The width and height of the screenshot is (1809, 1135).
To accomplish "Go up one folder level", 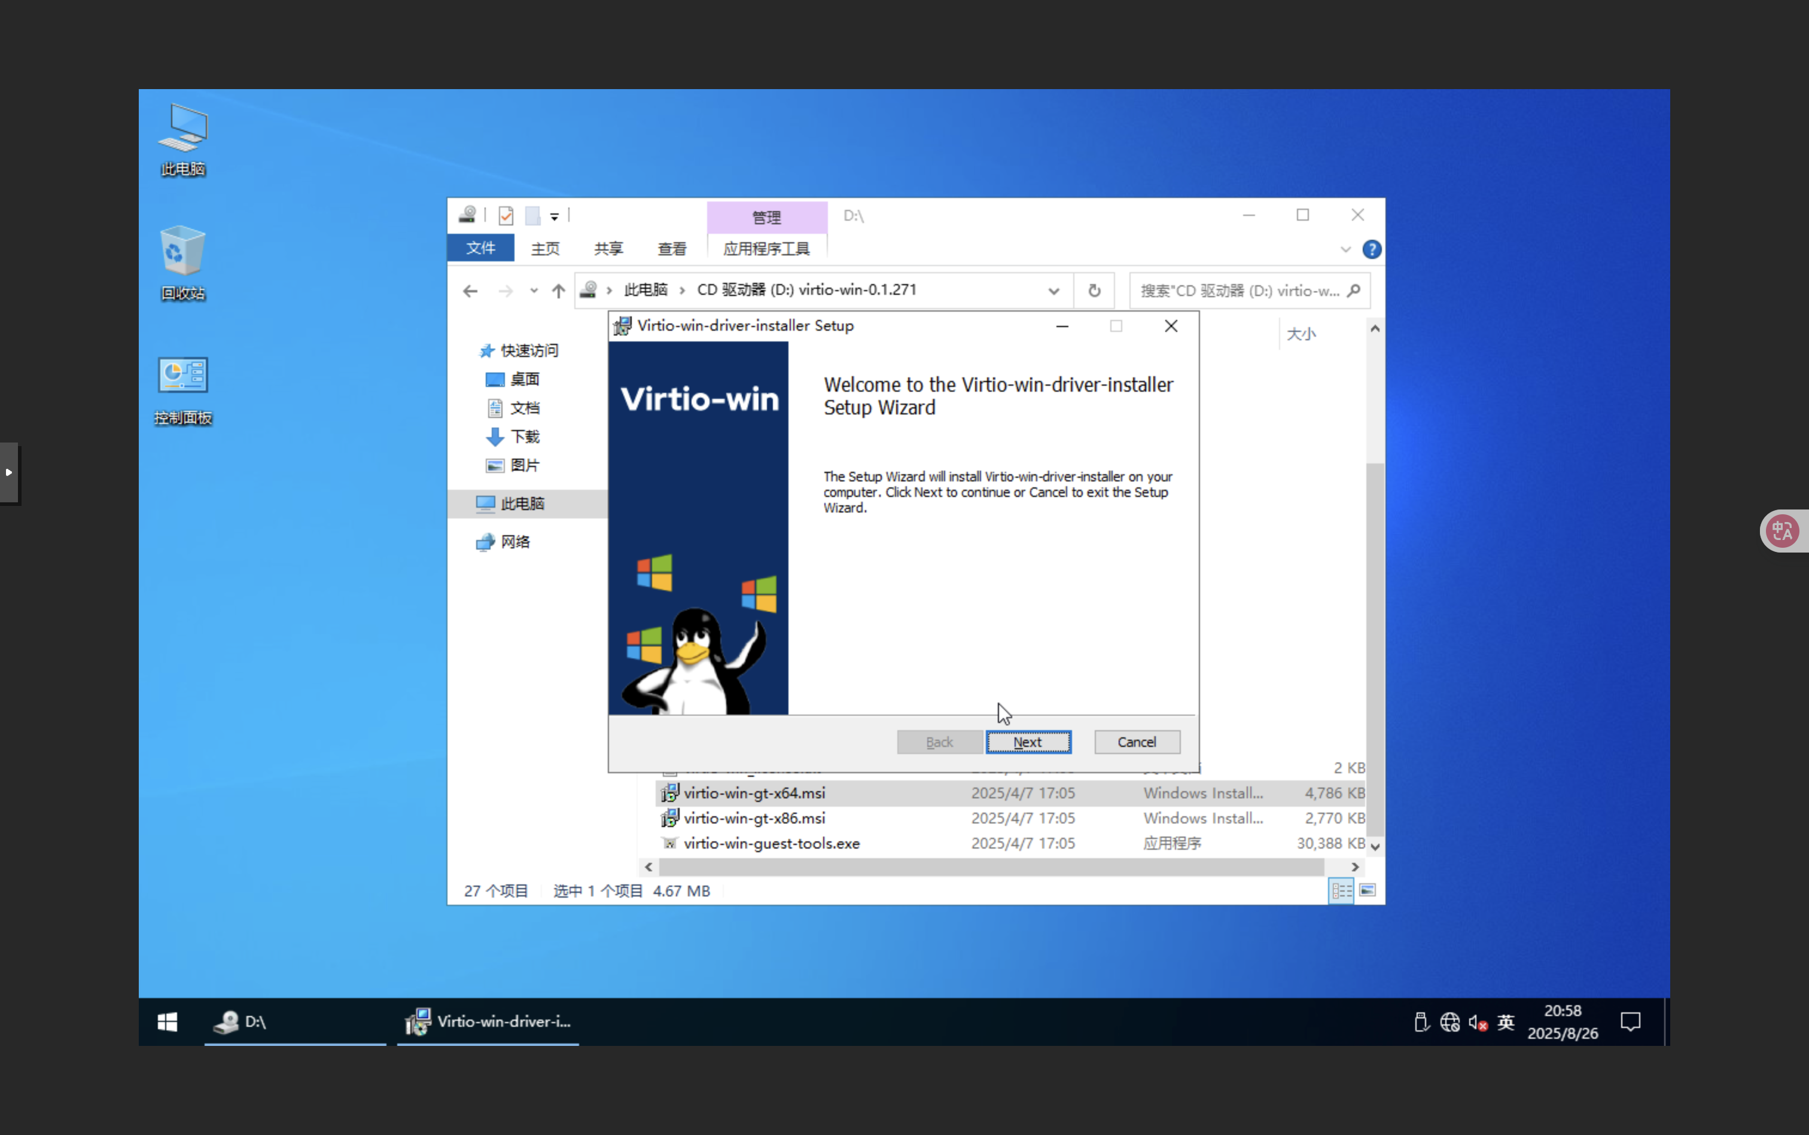I will pyautogui.click(x=558, y=291).
